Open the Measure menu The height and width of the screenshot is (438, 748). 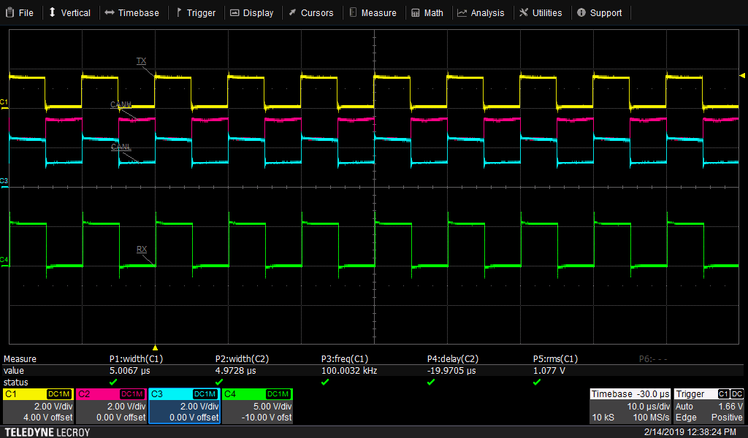click(373, 13)
